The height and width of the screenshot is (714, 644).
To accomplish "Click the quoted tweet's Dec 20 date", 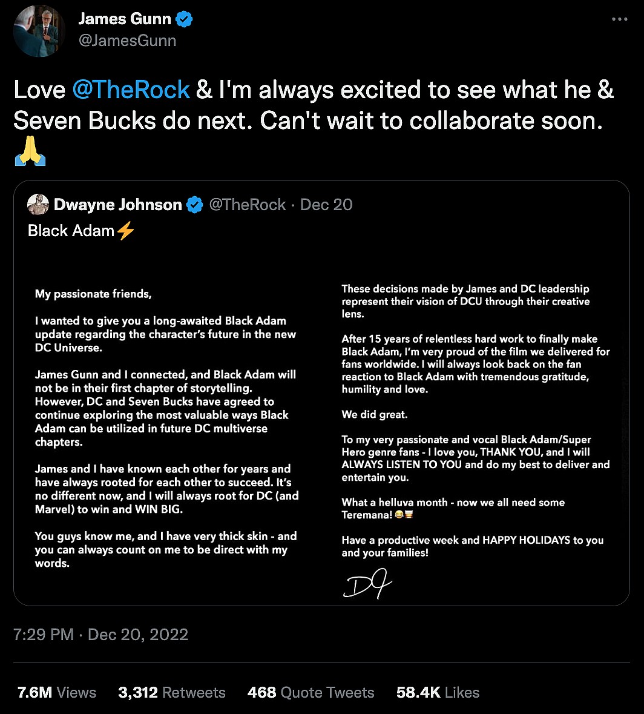I will click(326, 205).
